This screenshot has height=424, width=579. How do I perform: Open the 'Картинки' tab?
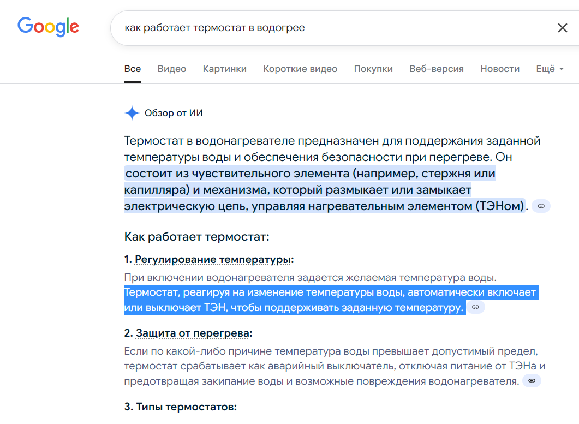point(224,69)
